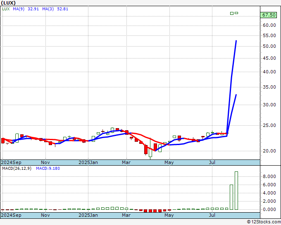Click May on the MACD panel axis
The height and width of the screenshot is (225, 281).
click(169, 216)
